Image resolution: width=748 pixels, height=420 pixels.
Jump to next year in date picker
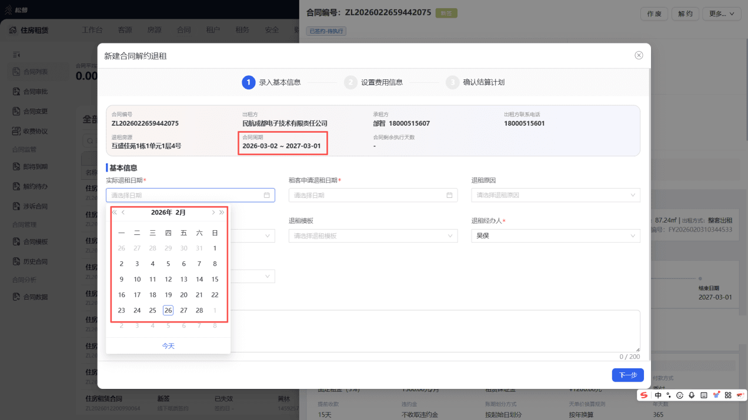point(222,213)
